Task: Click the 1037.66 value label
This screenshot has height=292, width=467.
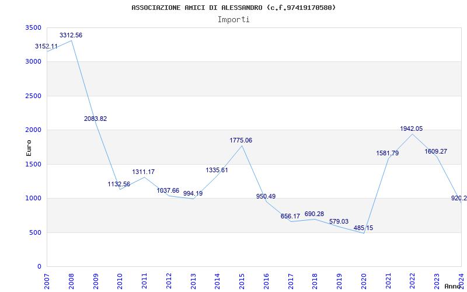Action: 168,190
